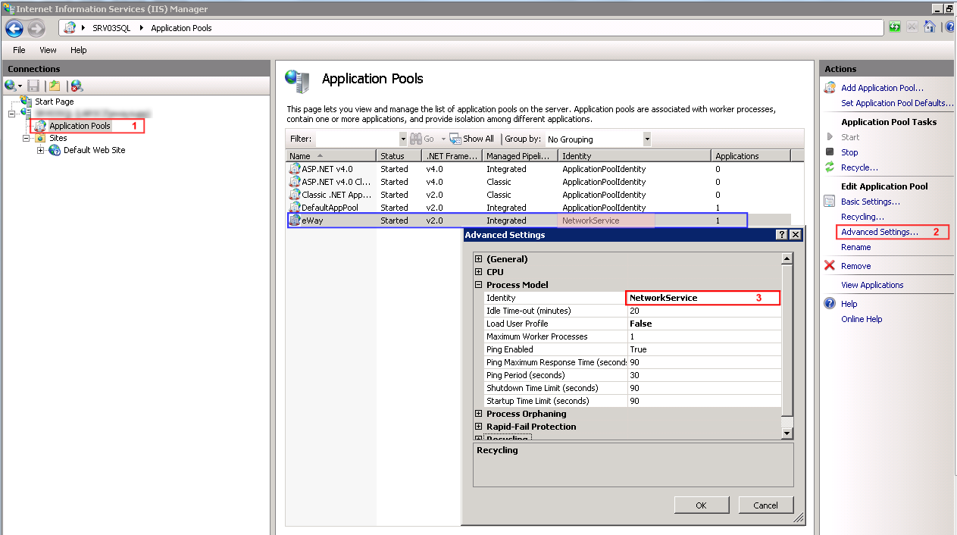Open Advanced Settings in Actions pane

[880, 232]
